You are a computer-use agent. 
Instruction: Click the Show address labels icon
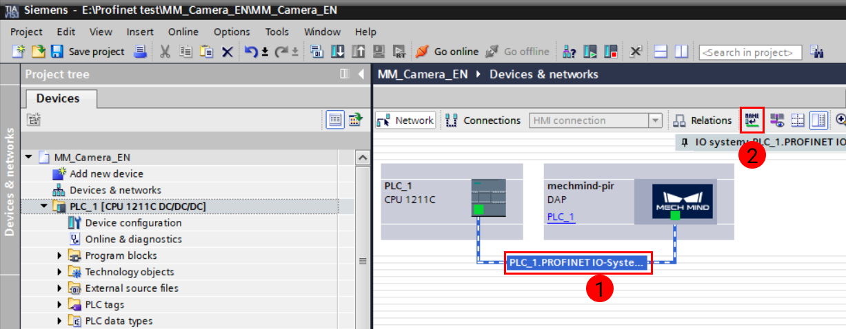coord(777,120)
